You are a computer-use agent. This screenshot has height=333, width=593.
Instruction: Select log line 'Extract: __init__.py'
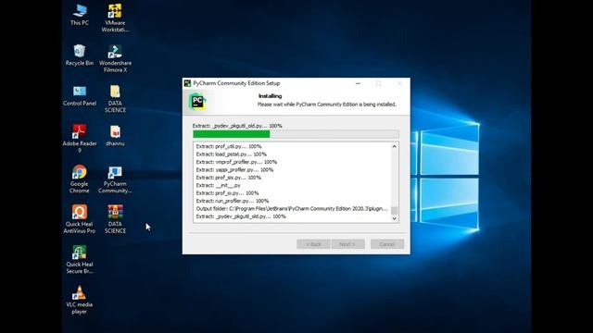(x=218, y=185)
